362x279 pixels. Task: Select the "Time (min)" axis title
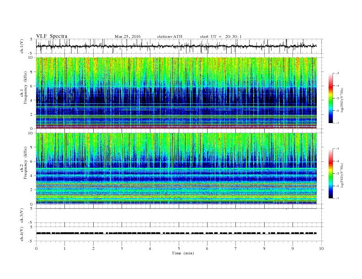coord(183,253)
